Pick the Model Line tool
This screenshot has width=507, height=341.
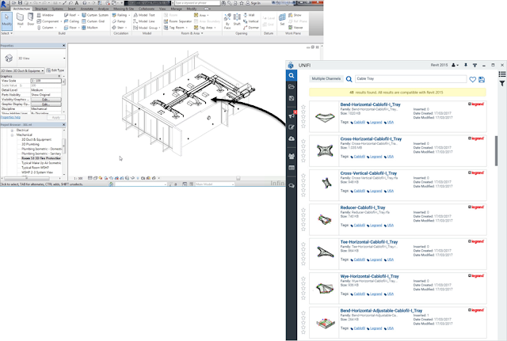(144, 21)
